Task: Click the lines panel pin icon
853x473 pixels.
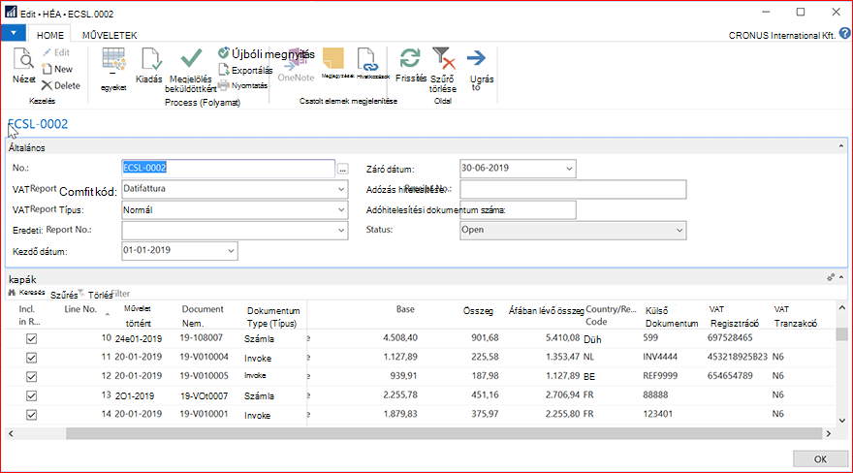Action: pyautogui.click(x=831, y=278)
